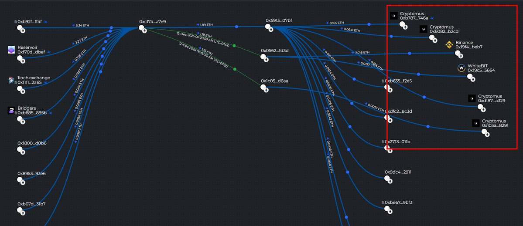The height and width of the screenshot is (226, 523).
Task: Click midpoint dot on the 1.89 ETH edge
Action: (236, 26)
